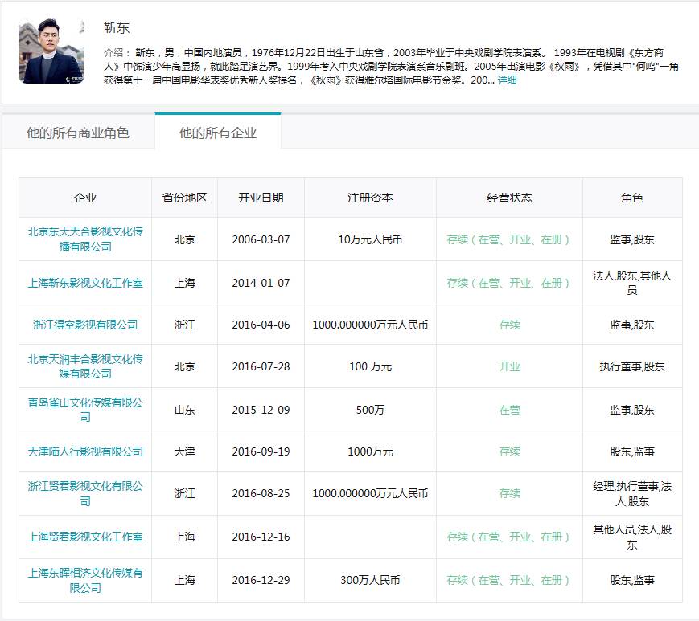Expand the introduction via 详细 link
Image resolution: width=699 pixels, height=621 pixels.
[x=507, y=80]
